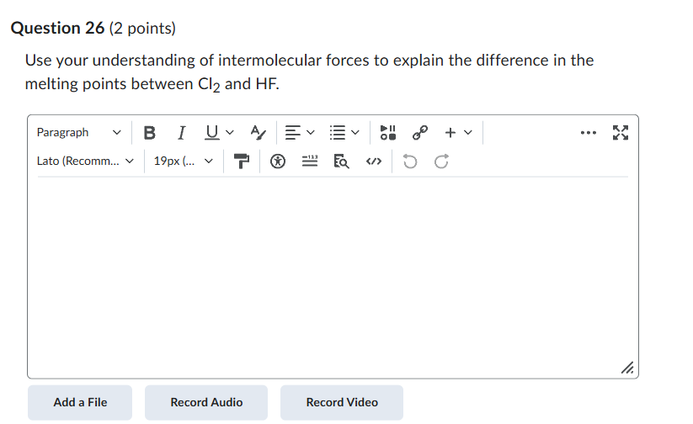Click the plus insert other icon
Image resolution: width=693 pixels, height=424 pixels.
(x=450, y=133)
